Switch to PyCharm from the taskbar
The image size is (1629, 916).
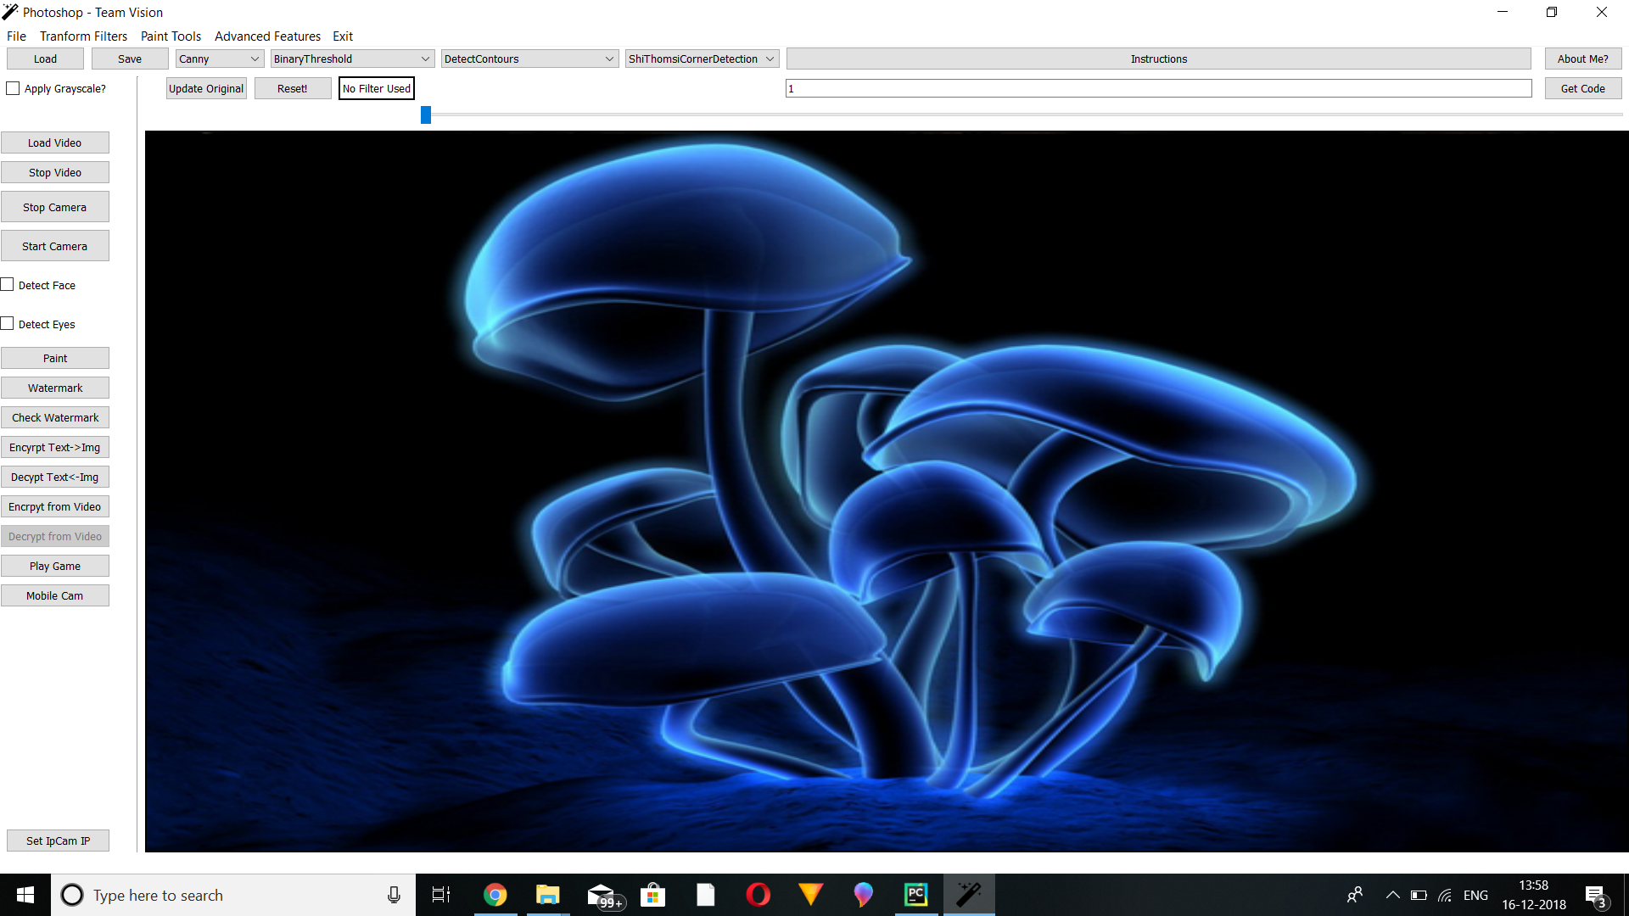(915, 895)
